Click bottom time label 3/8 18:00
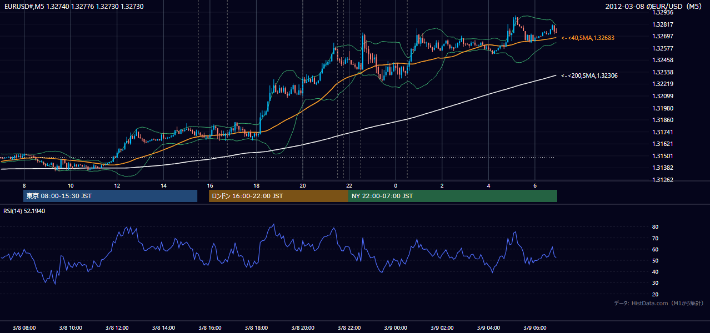The image size is (710, 333). click(256, 327)
